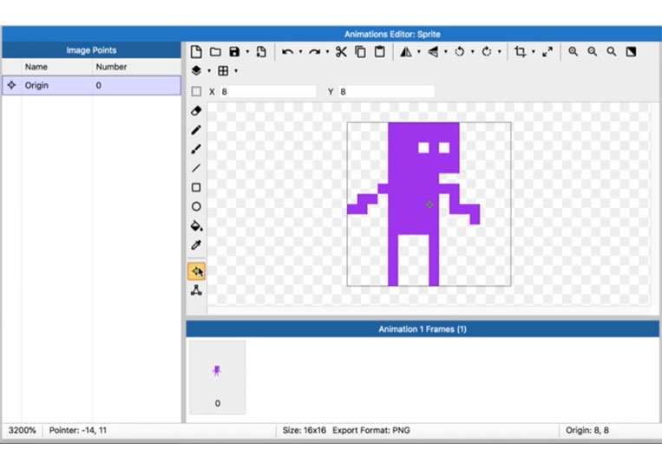Select the collision polygon tool

pyautogui.click(x=196, y=290)
